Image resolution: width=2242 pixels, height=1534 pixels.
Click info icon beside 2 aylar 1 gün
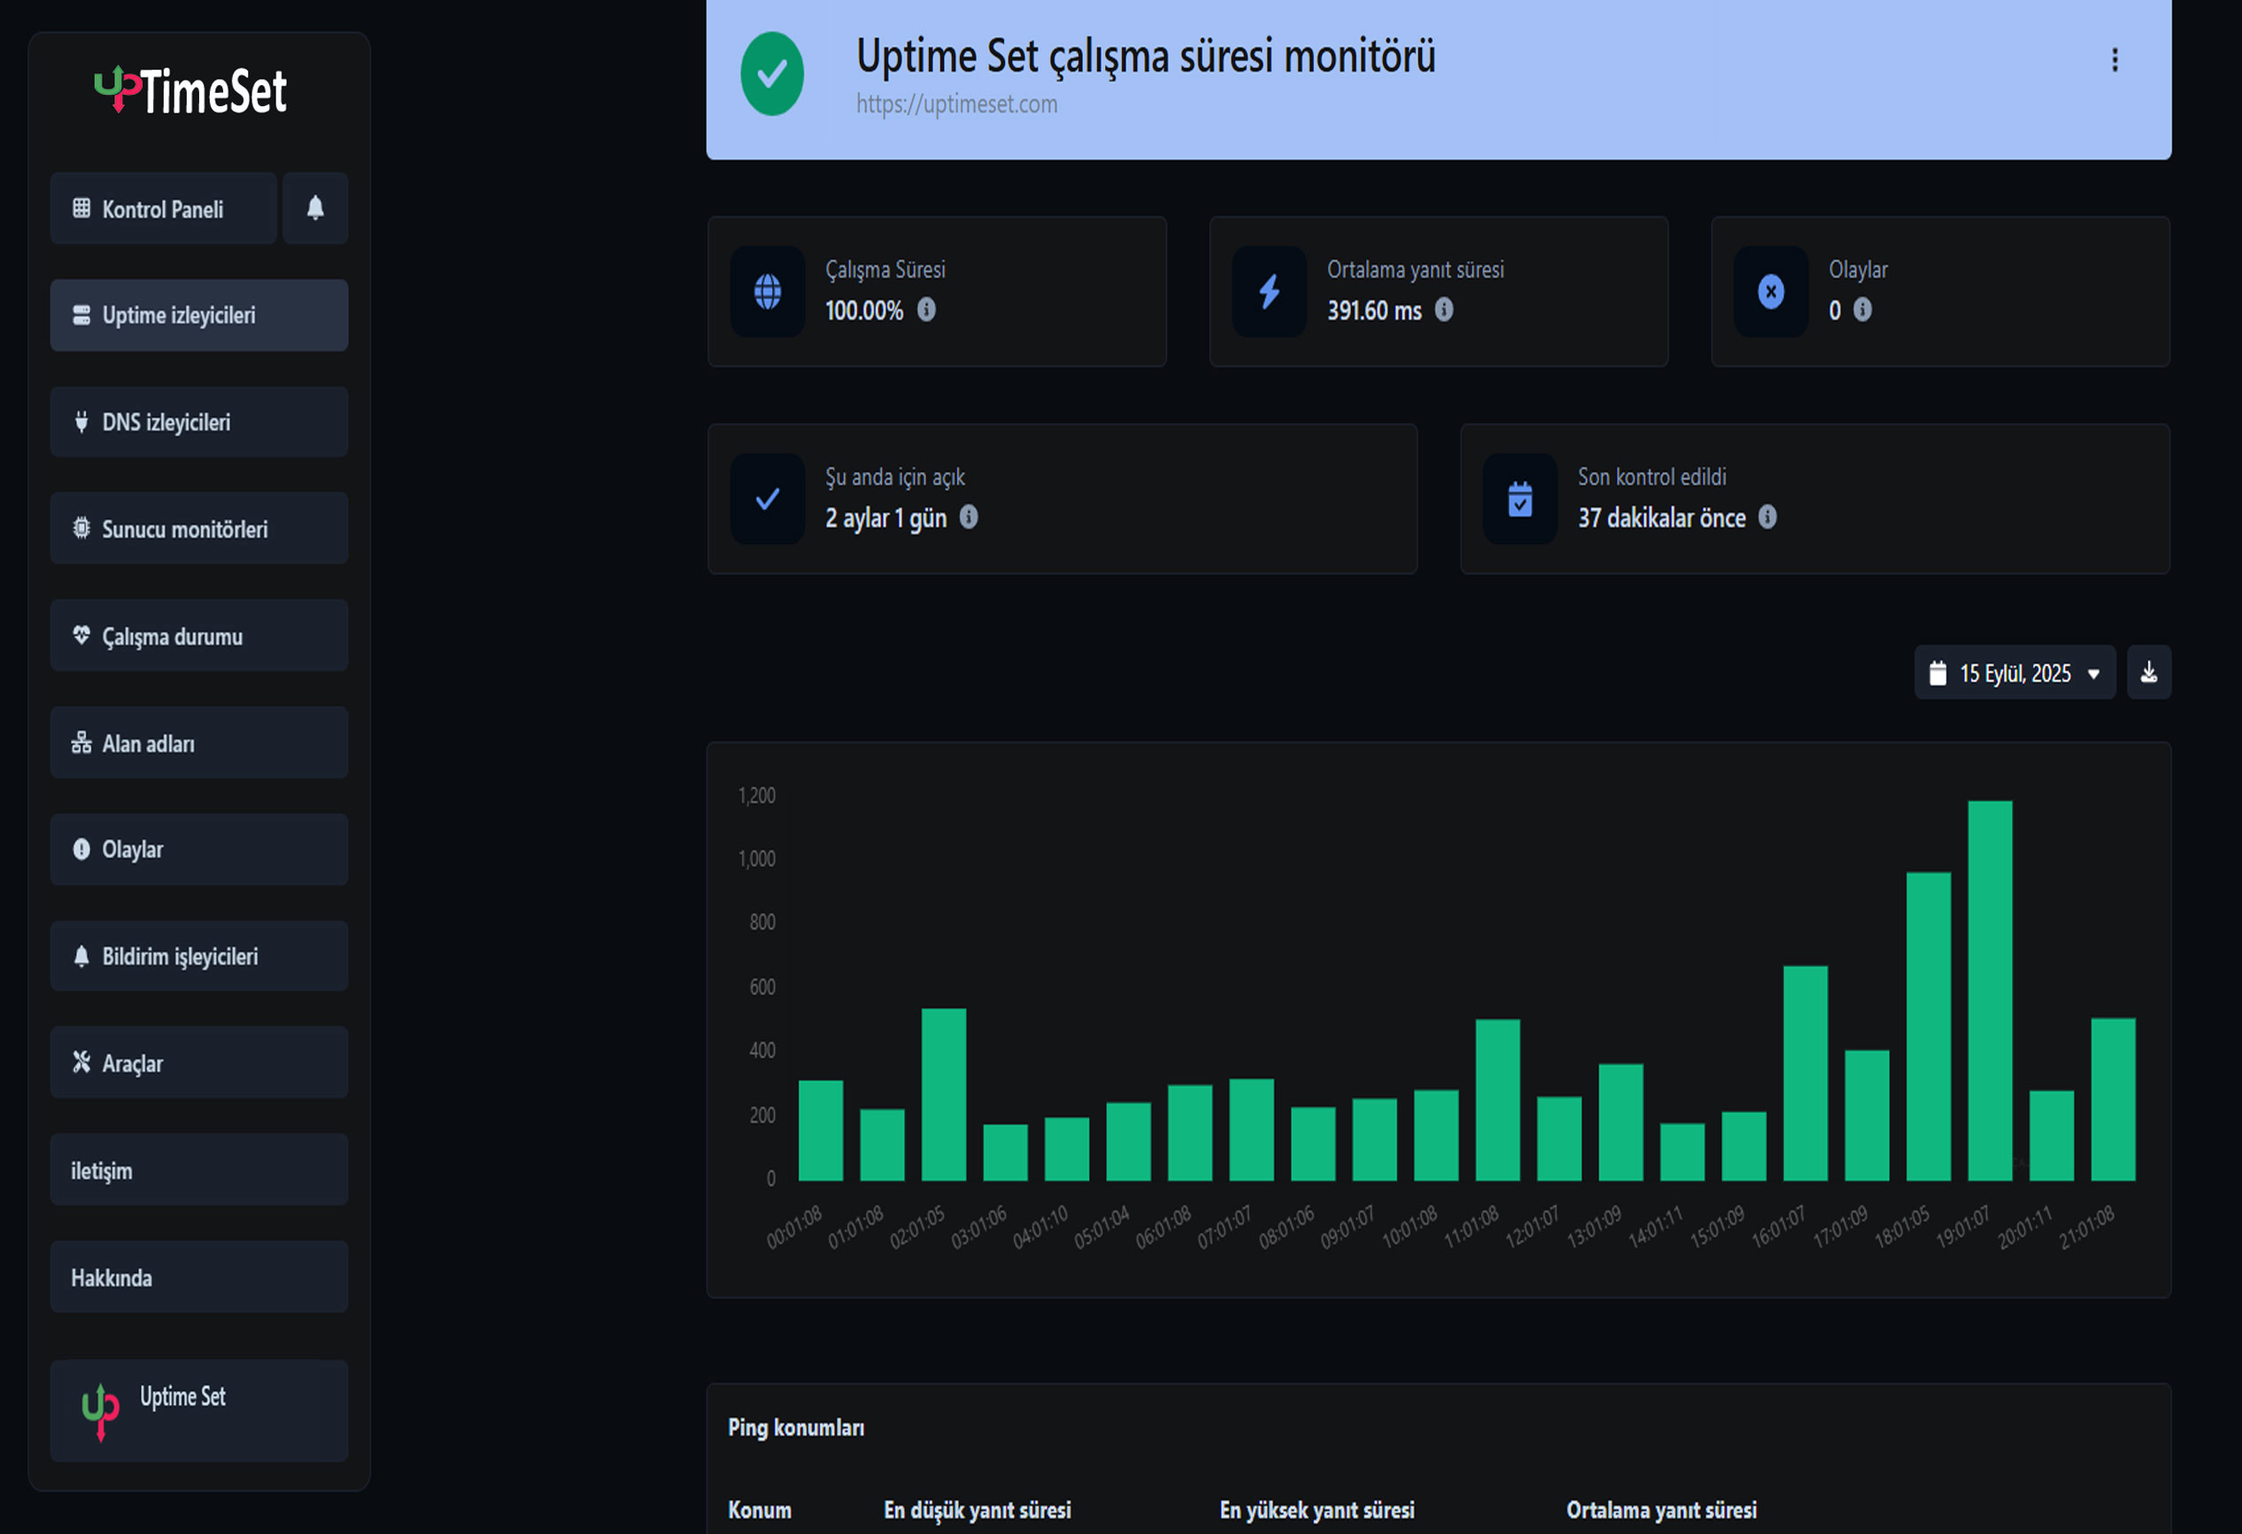[x=969, y=518]
